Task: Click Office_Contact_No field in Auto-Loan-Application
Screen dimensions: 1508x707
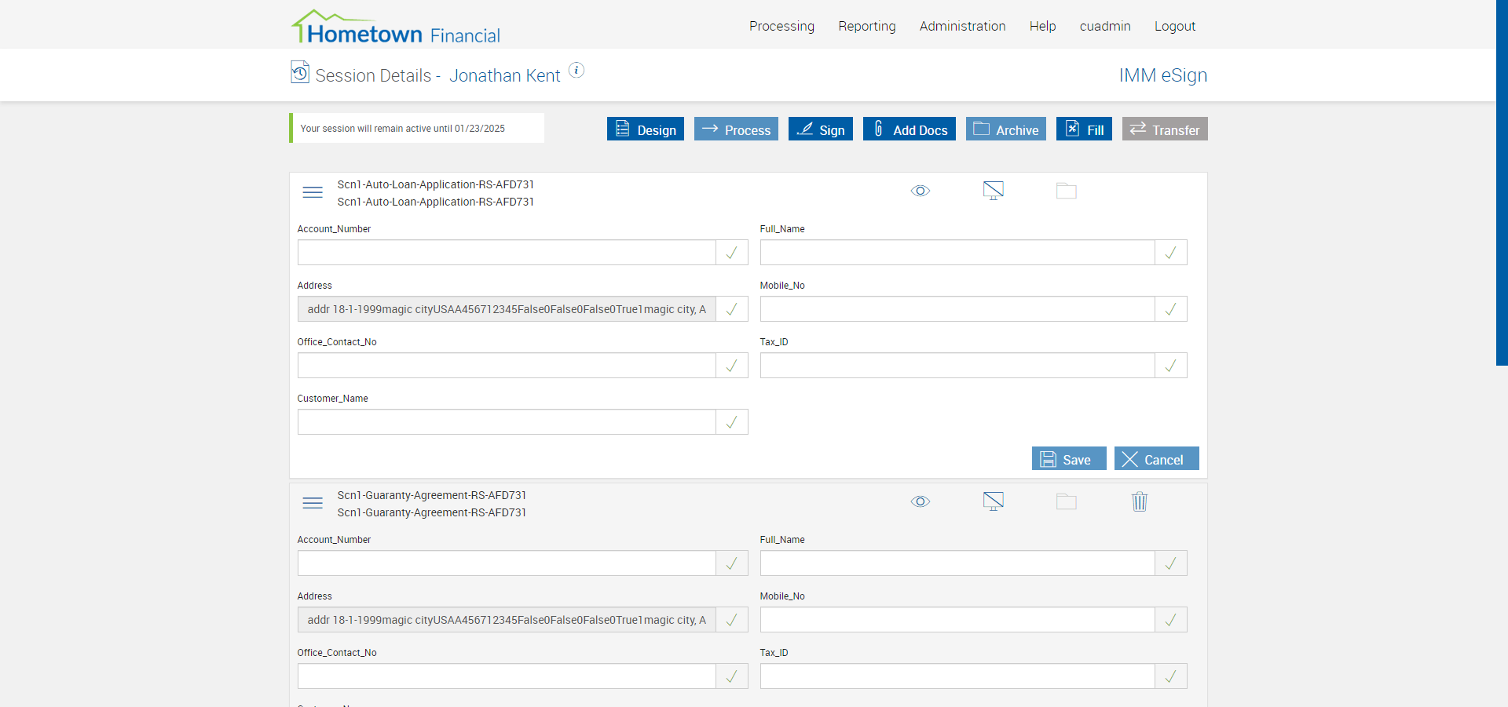Action: 507,366
